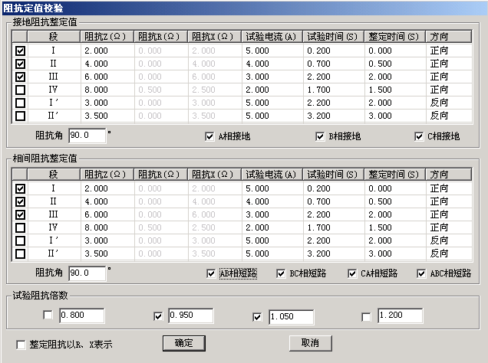This screenshot has height=363, width=488.
Task: Toggle ABC相短路 checkbox
Action: [x=421, y=273]
